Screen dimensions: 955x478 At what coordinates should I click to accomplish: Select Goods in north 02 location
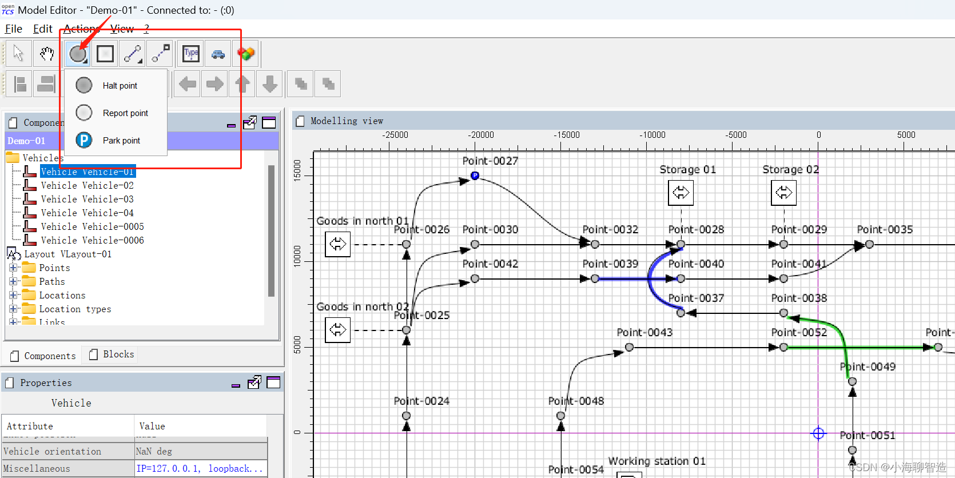tap(337, 330)
